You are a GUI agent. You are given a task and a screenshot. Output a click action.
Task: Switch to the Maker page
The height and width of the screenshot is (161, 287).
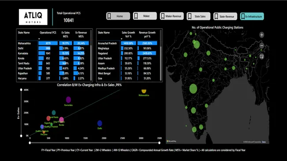(x=145, y=16)
